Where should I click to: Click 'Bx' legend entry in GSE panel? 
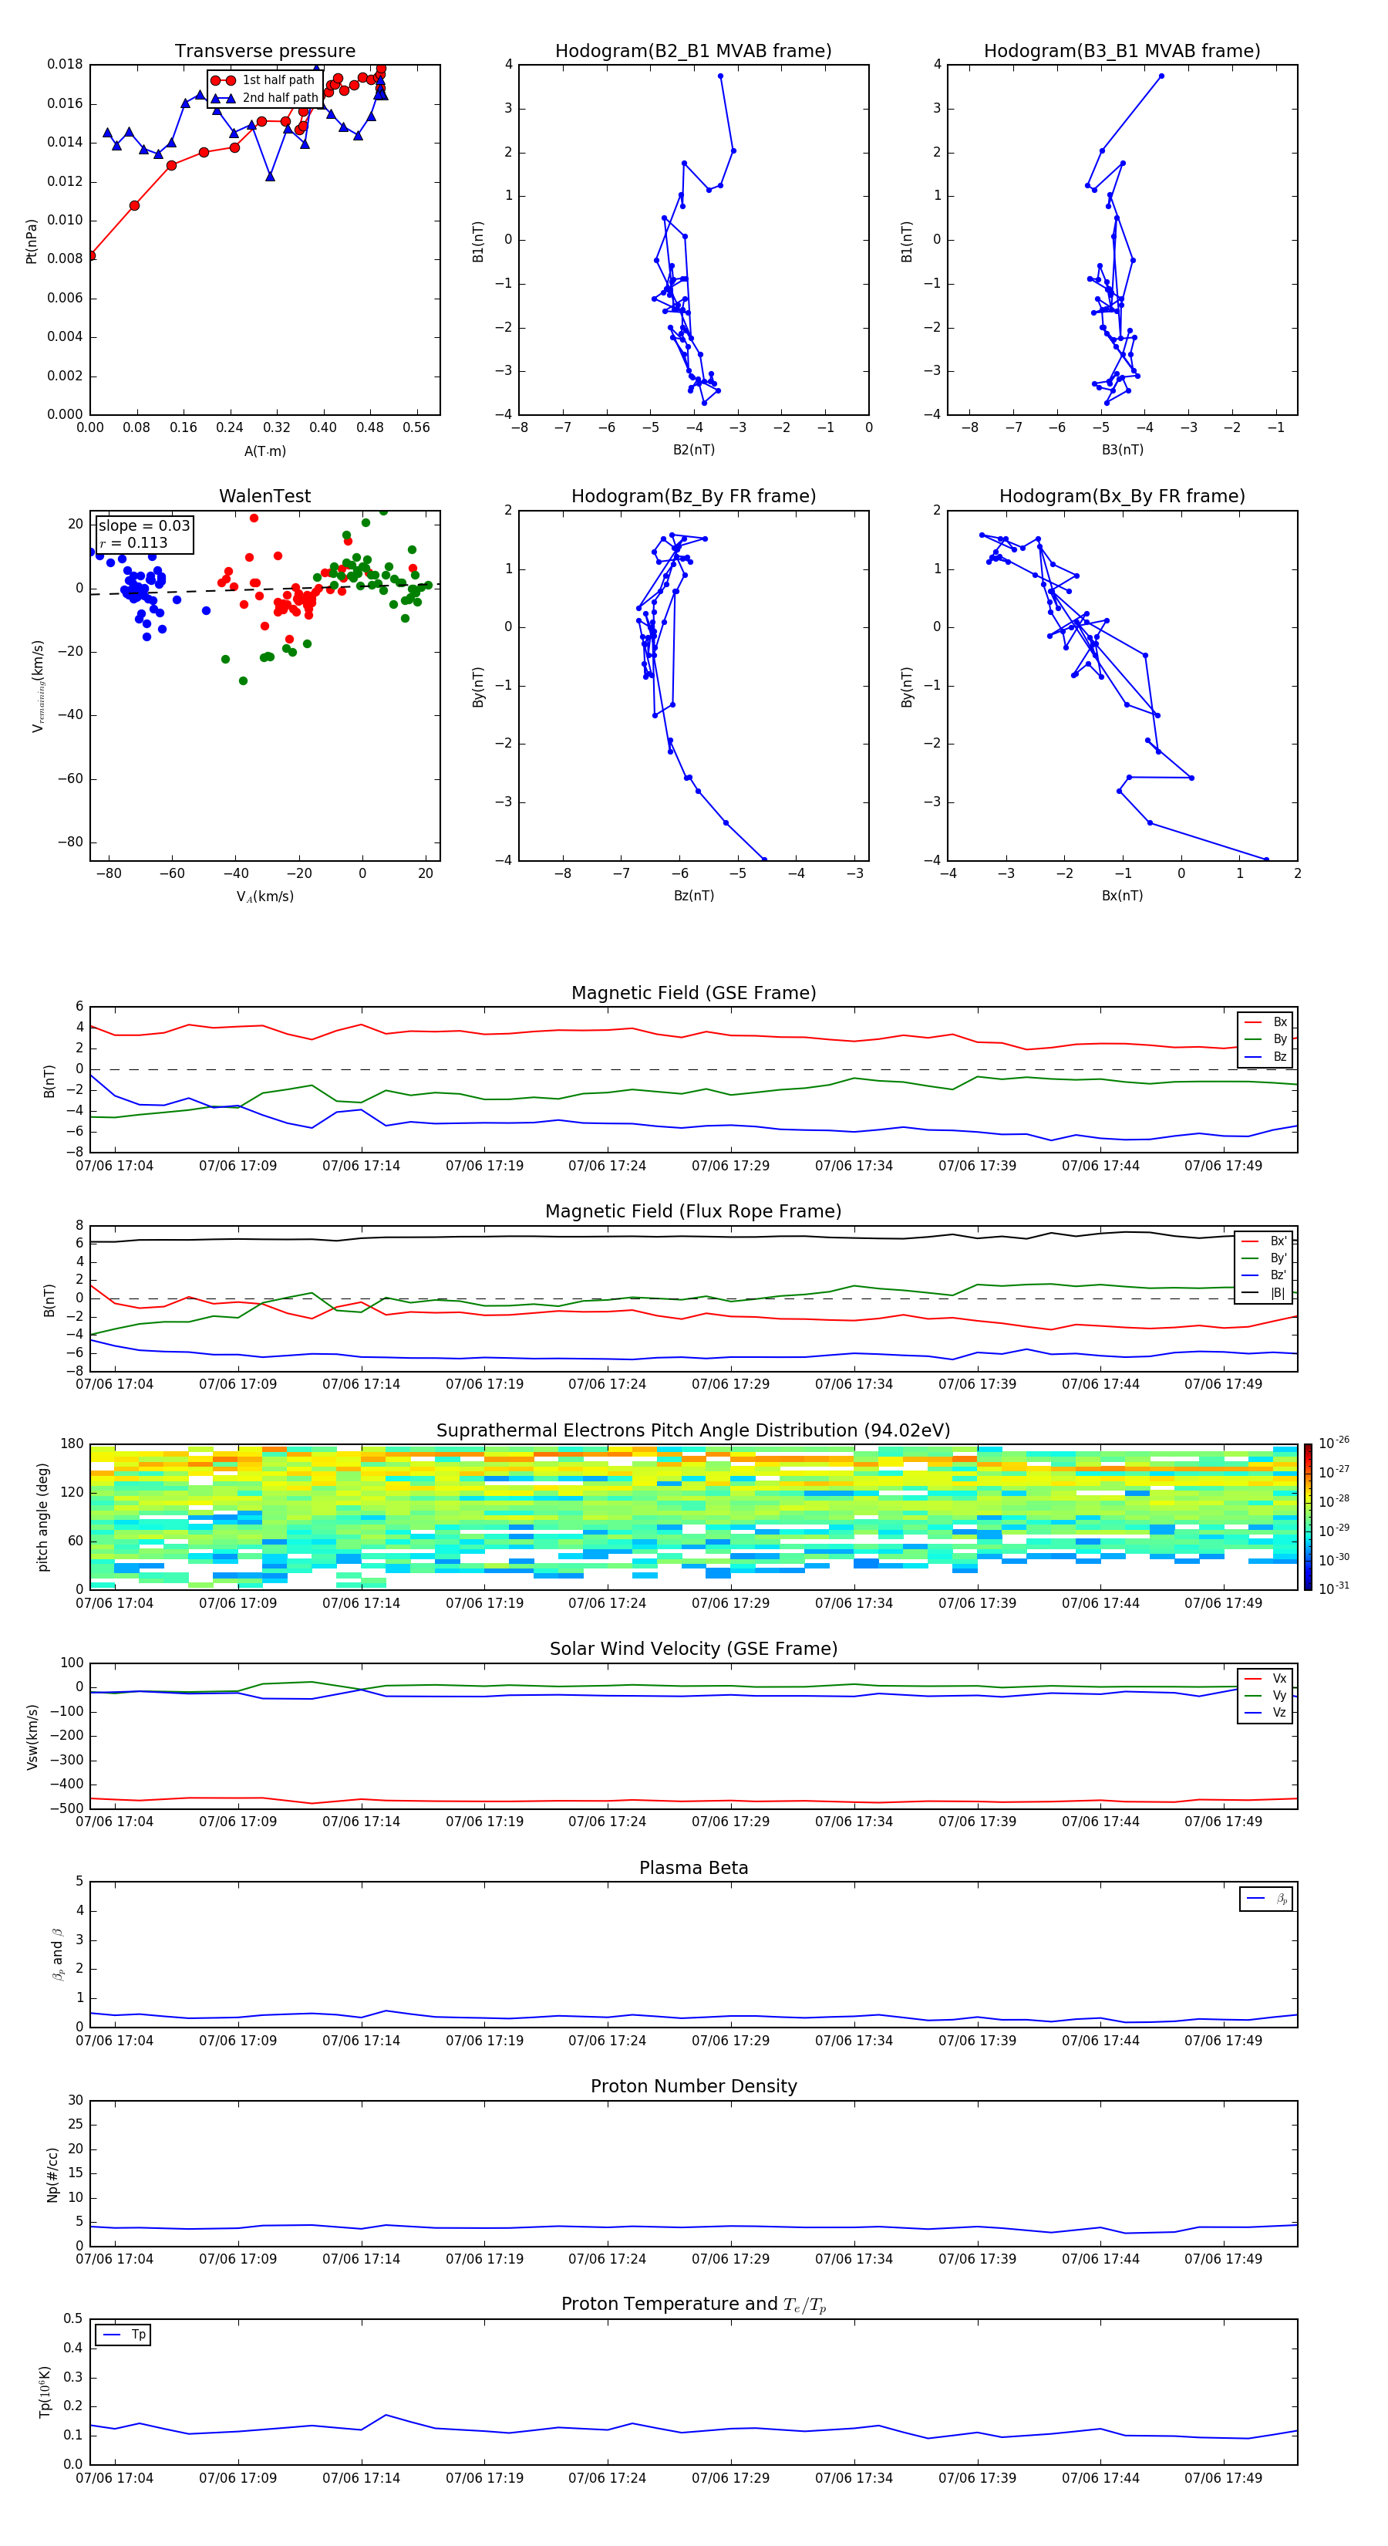(x=1266, y=1022)
